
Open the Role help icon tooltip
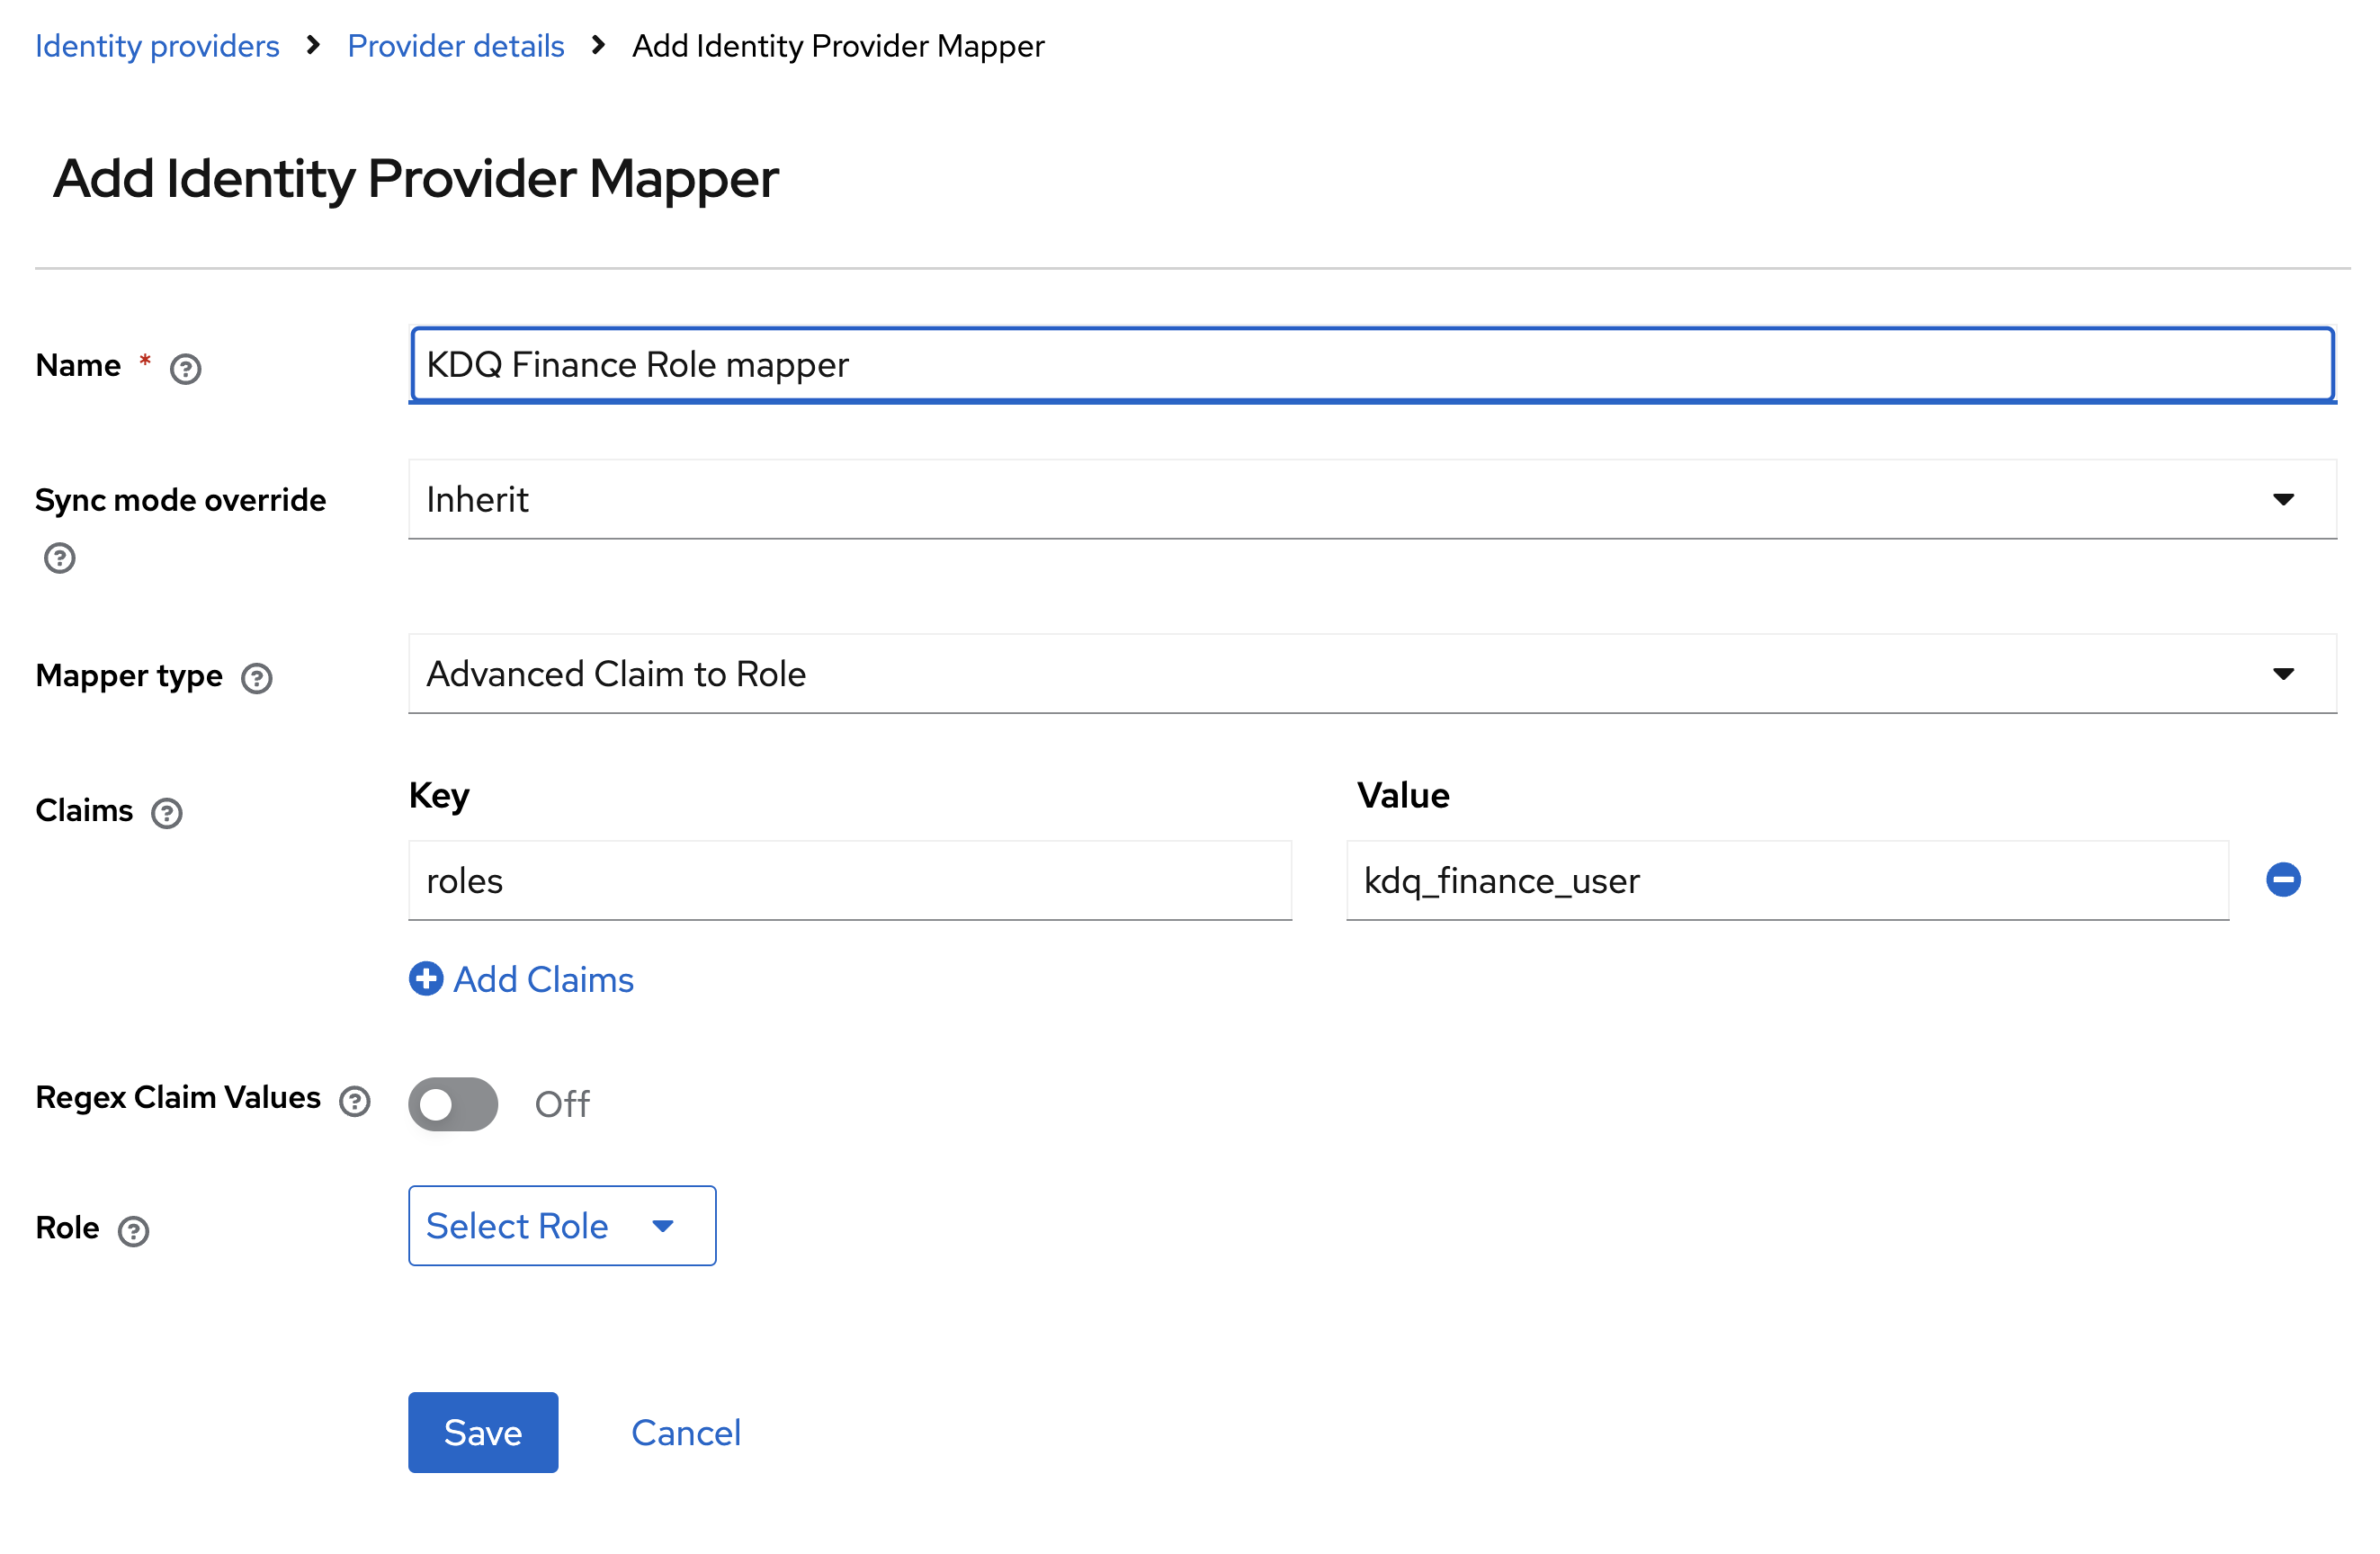133,1231
